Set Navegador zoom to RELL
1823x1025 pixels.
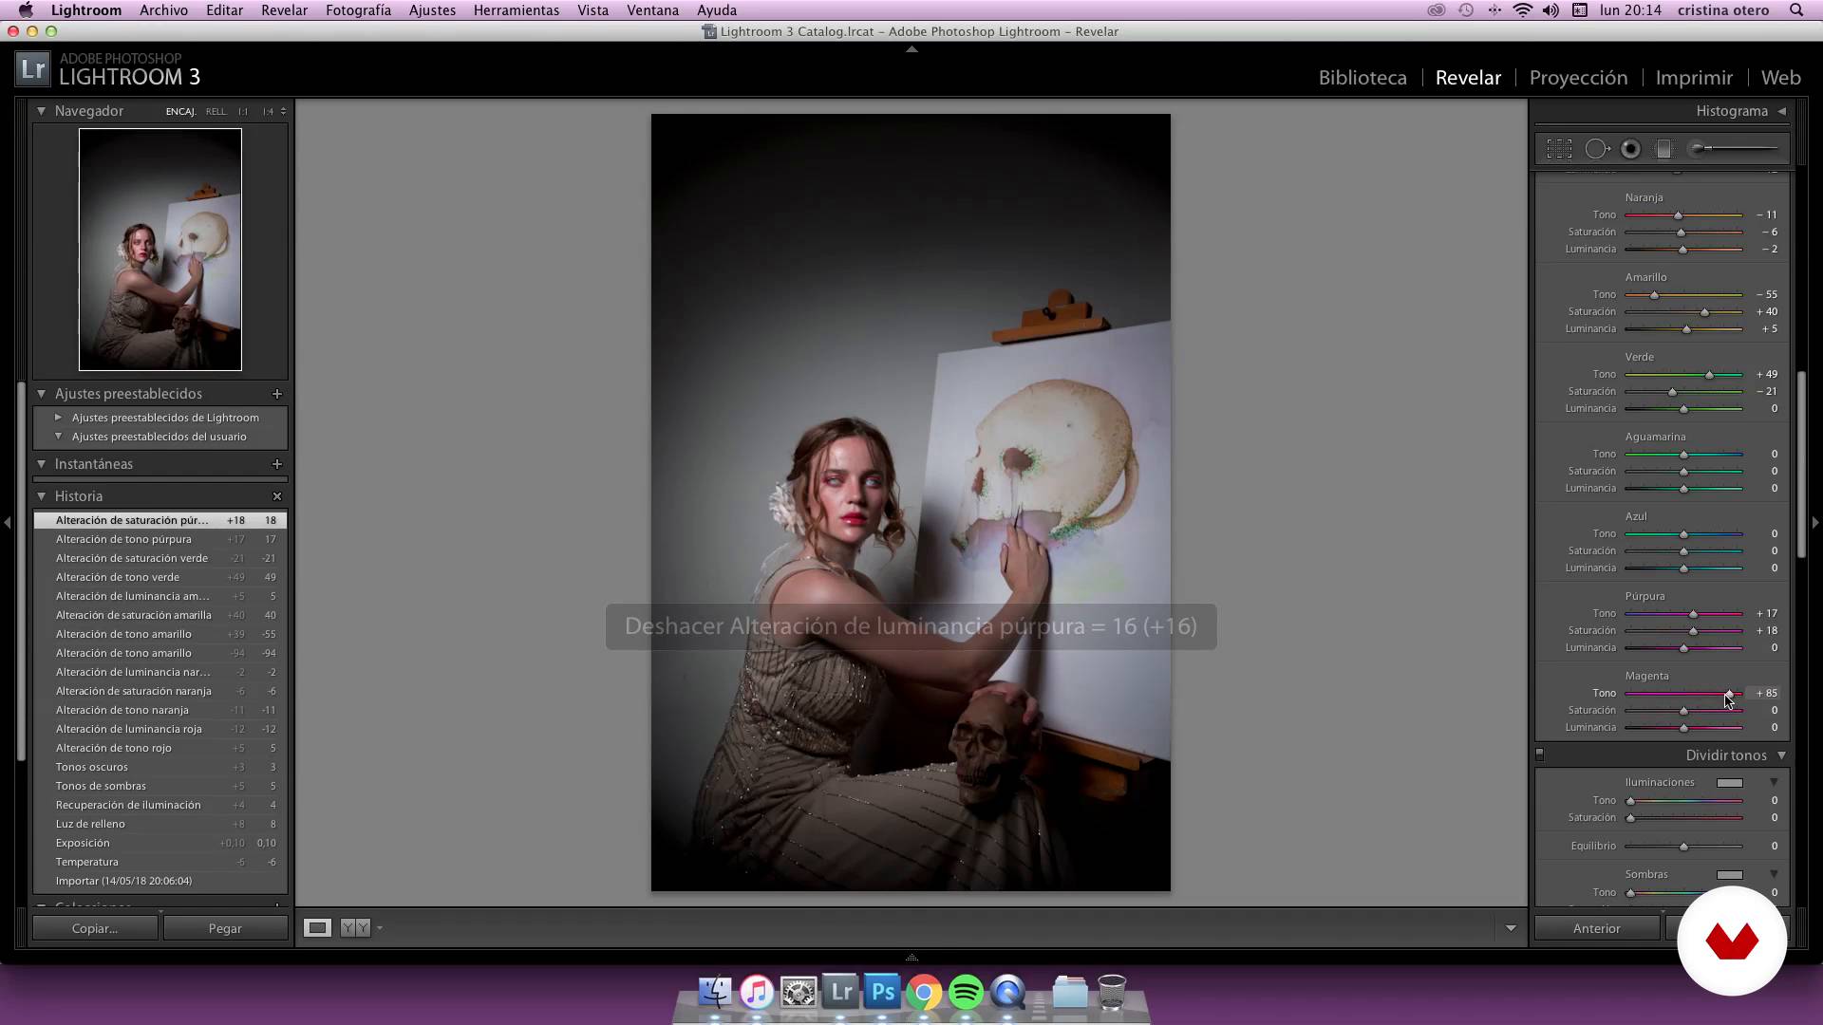click(216, 111)
